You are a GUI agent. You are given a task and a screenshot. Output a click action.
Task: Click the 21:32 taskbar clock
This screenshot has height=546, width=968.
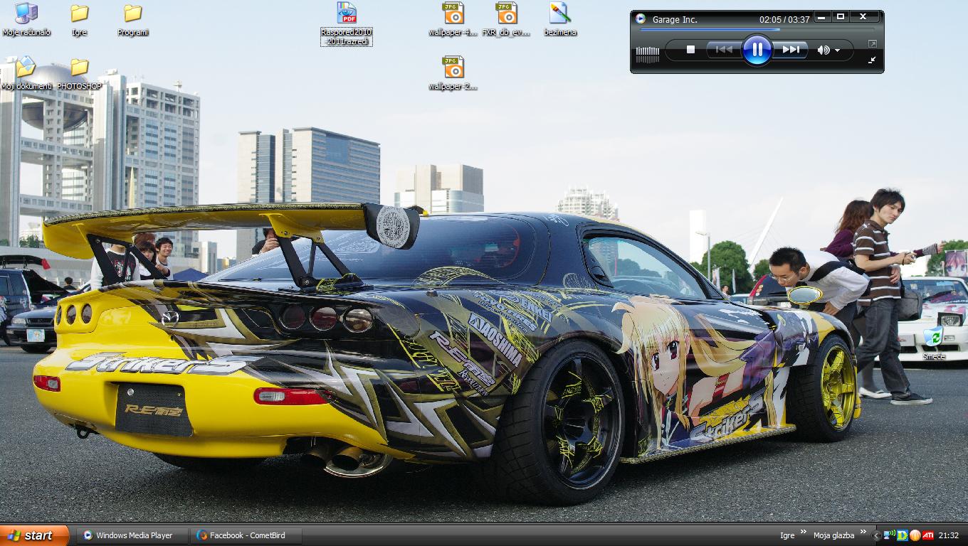click(x=948, y=535)
